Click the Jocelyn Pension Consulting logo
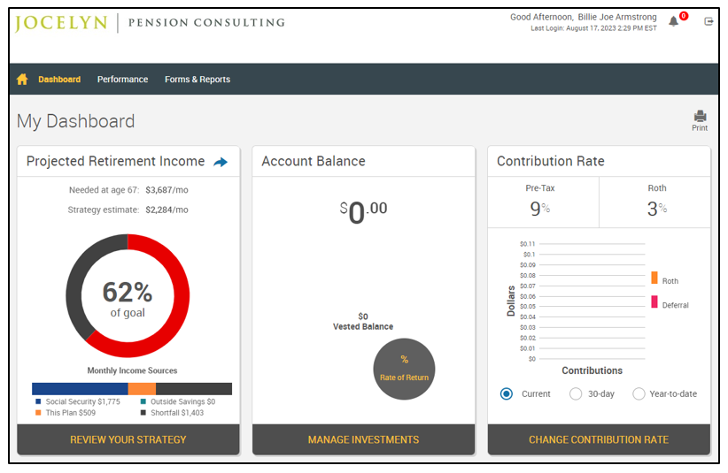The height and width of the screenshot is (473, 728). [x=150, y=23]
